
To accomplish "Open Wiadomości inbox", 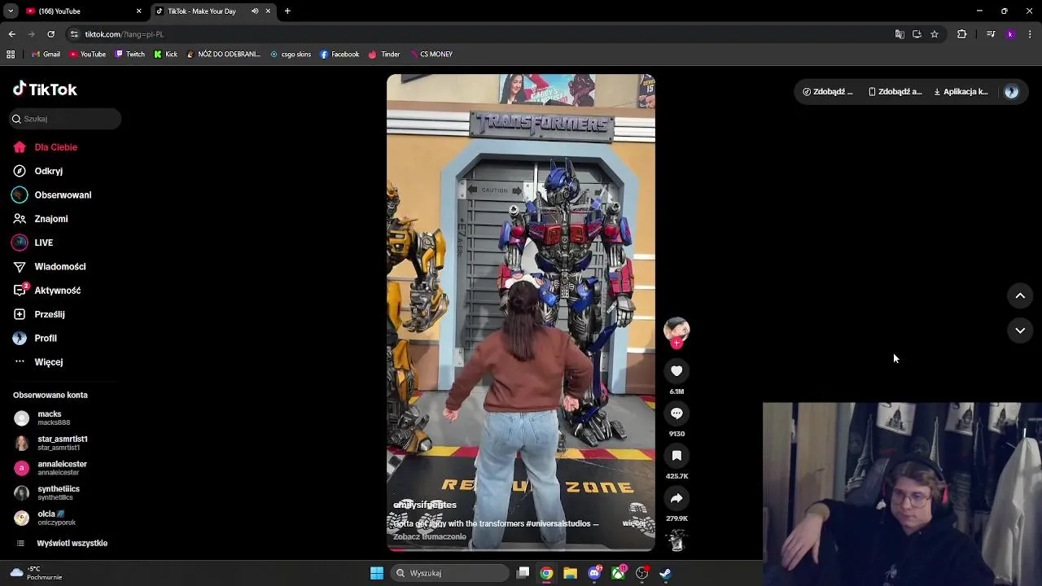I will coord(50,267).
